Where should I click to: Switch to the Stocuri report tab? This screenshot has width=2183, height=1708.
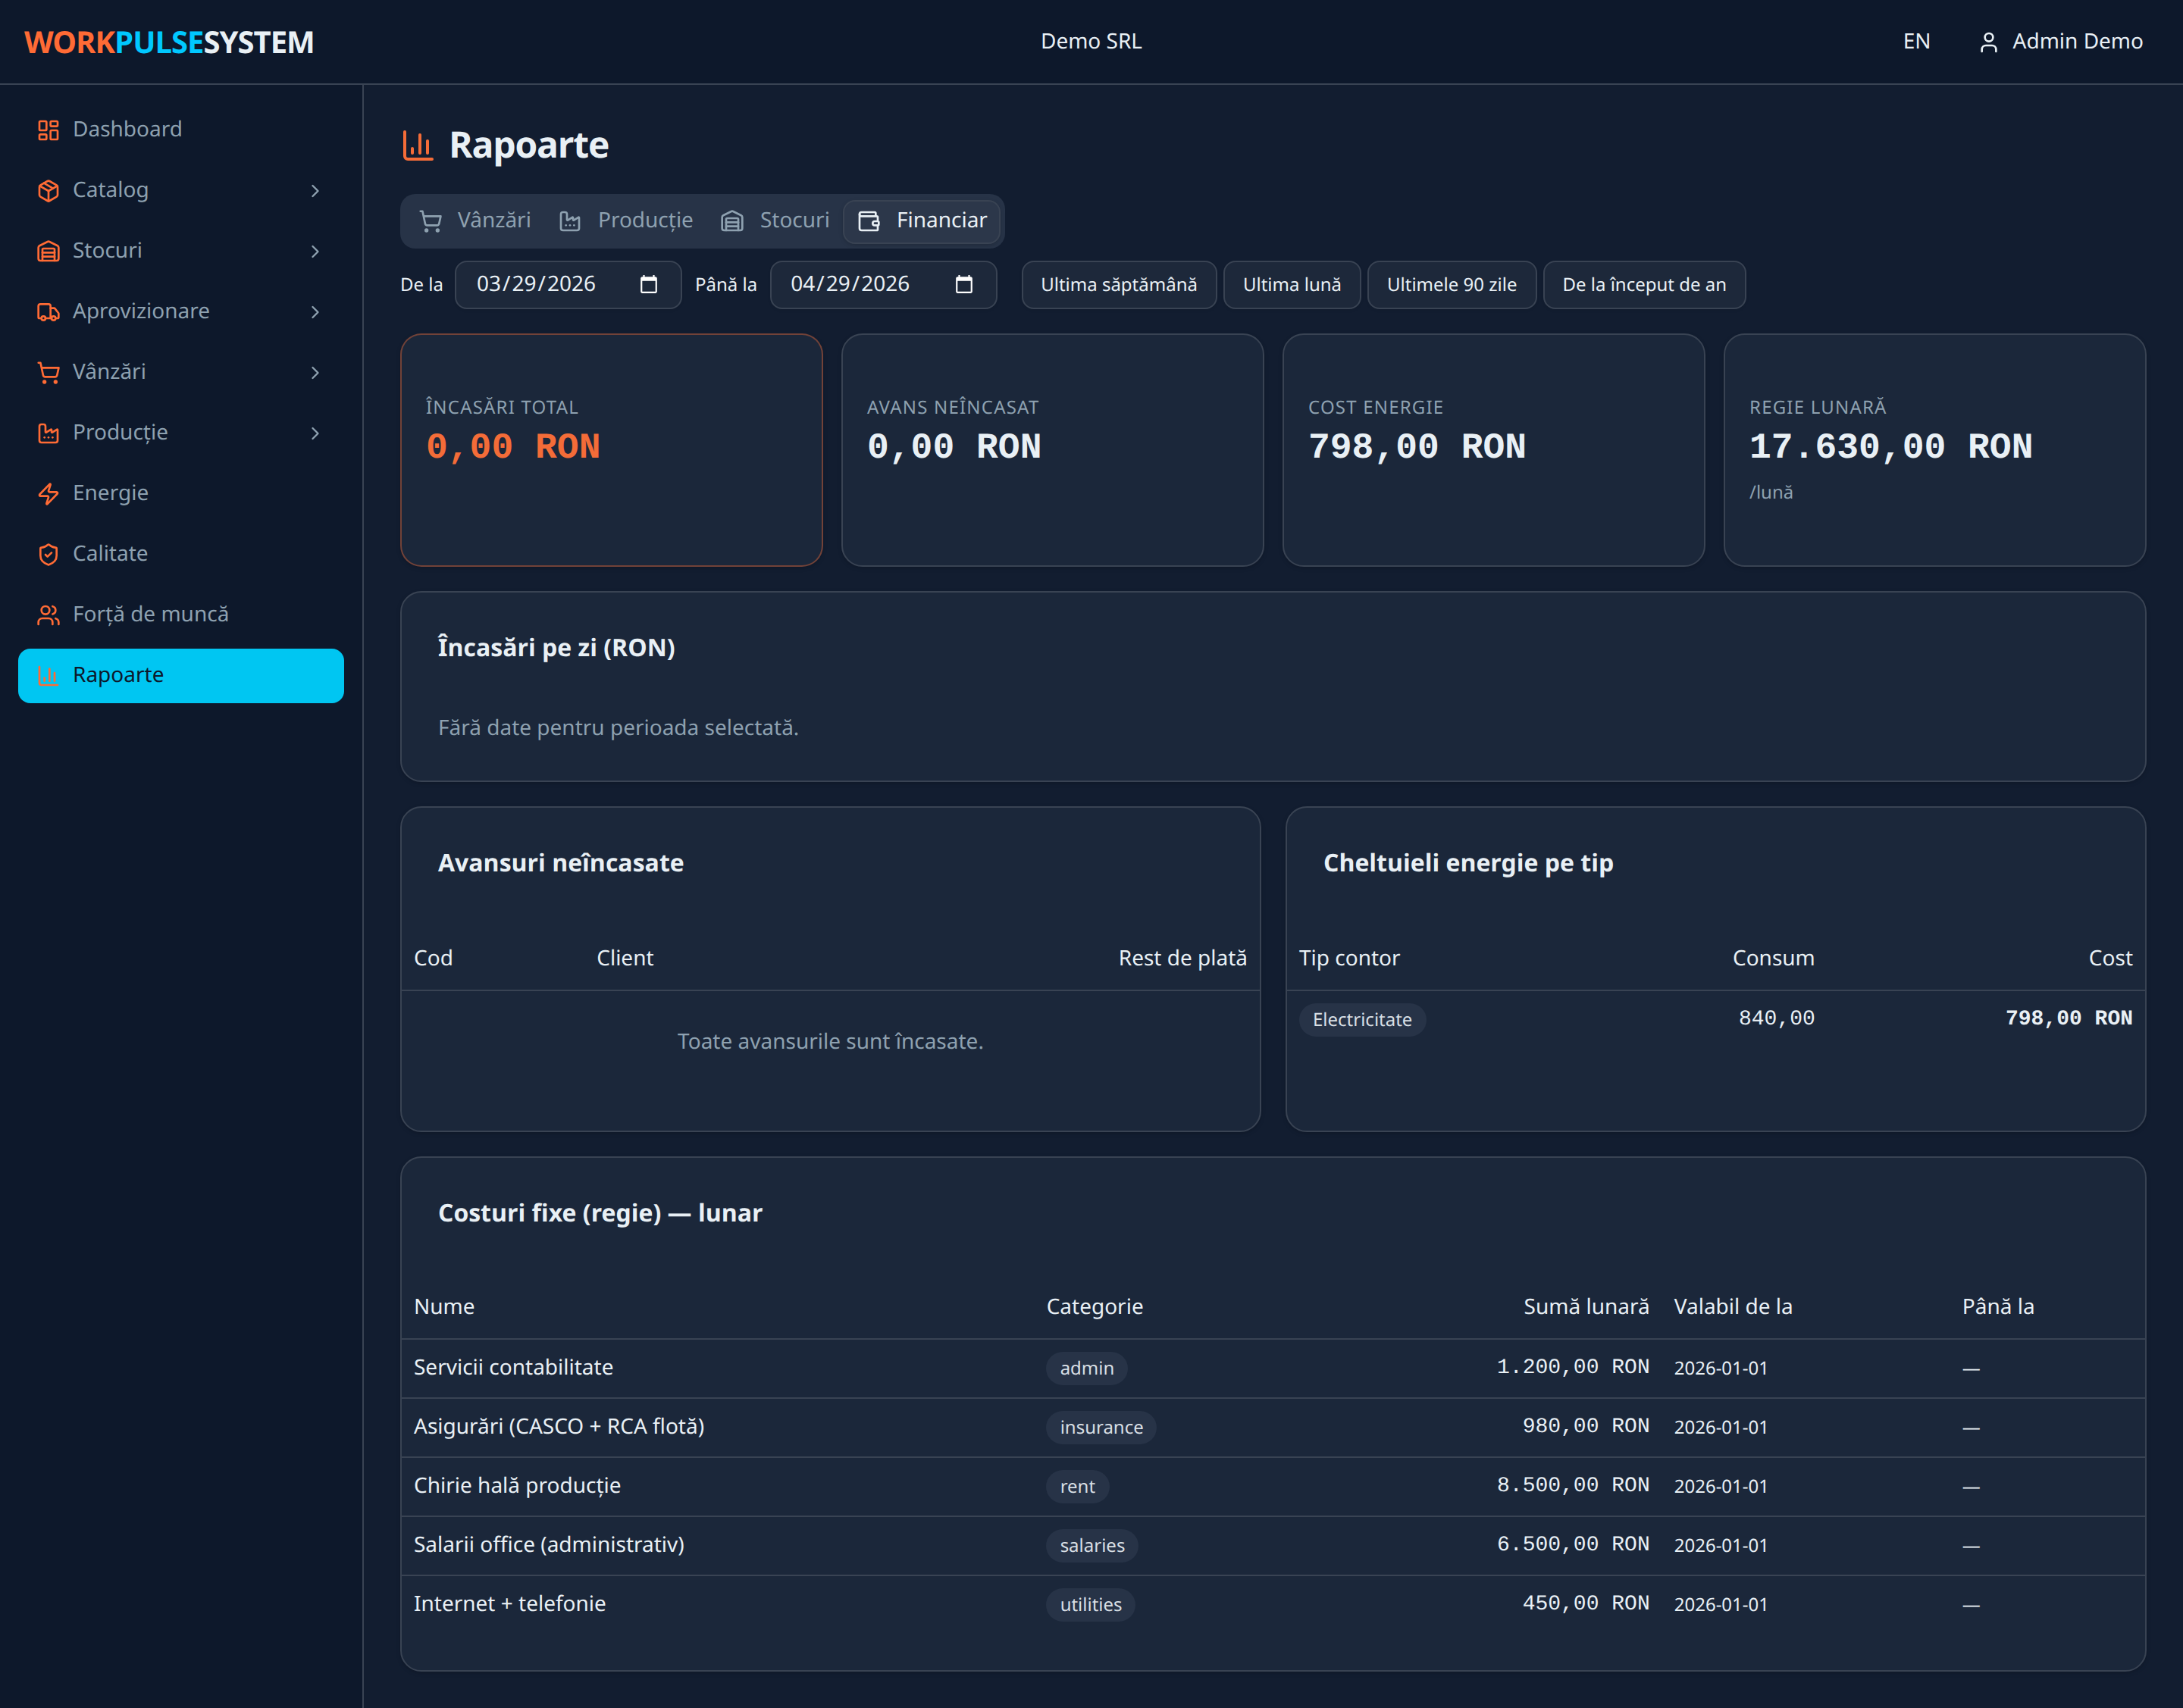[x=775, y=221]
